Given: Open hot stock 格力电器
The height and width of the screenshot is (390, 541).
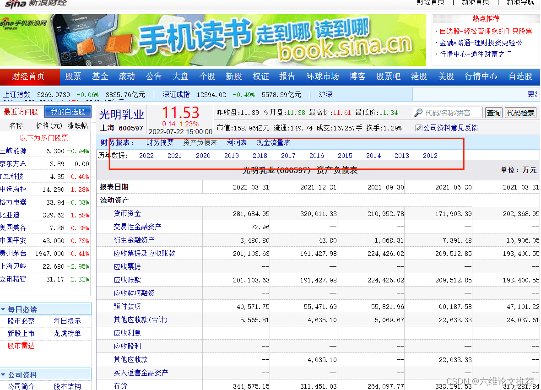Looking at the screenshot, I should coord(13,202).
